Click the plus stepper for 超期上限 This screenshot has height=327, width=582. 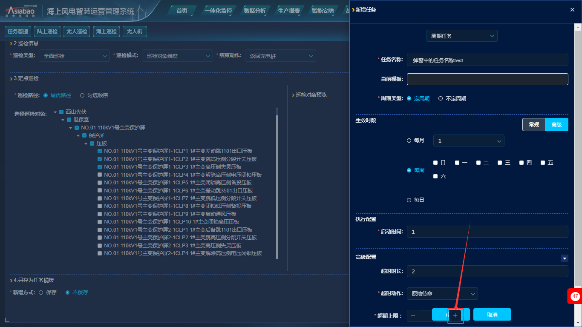455,316
